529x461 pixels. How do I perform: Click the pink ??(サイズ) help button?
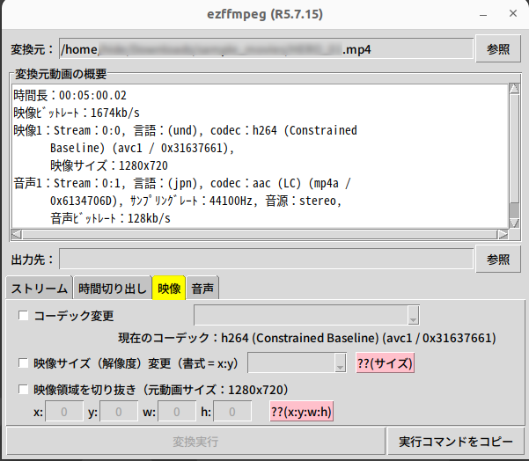tap(385, 363)
